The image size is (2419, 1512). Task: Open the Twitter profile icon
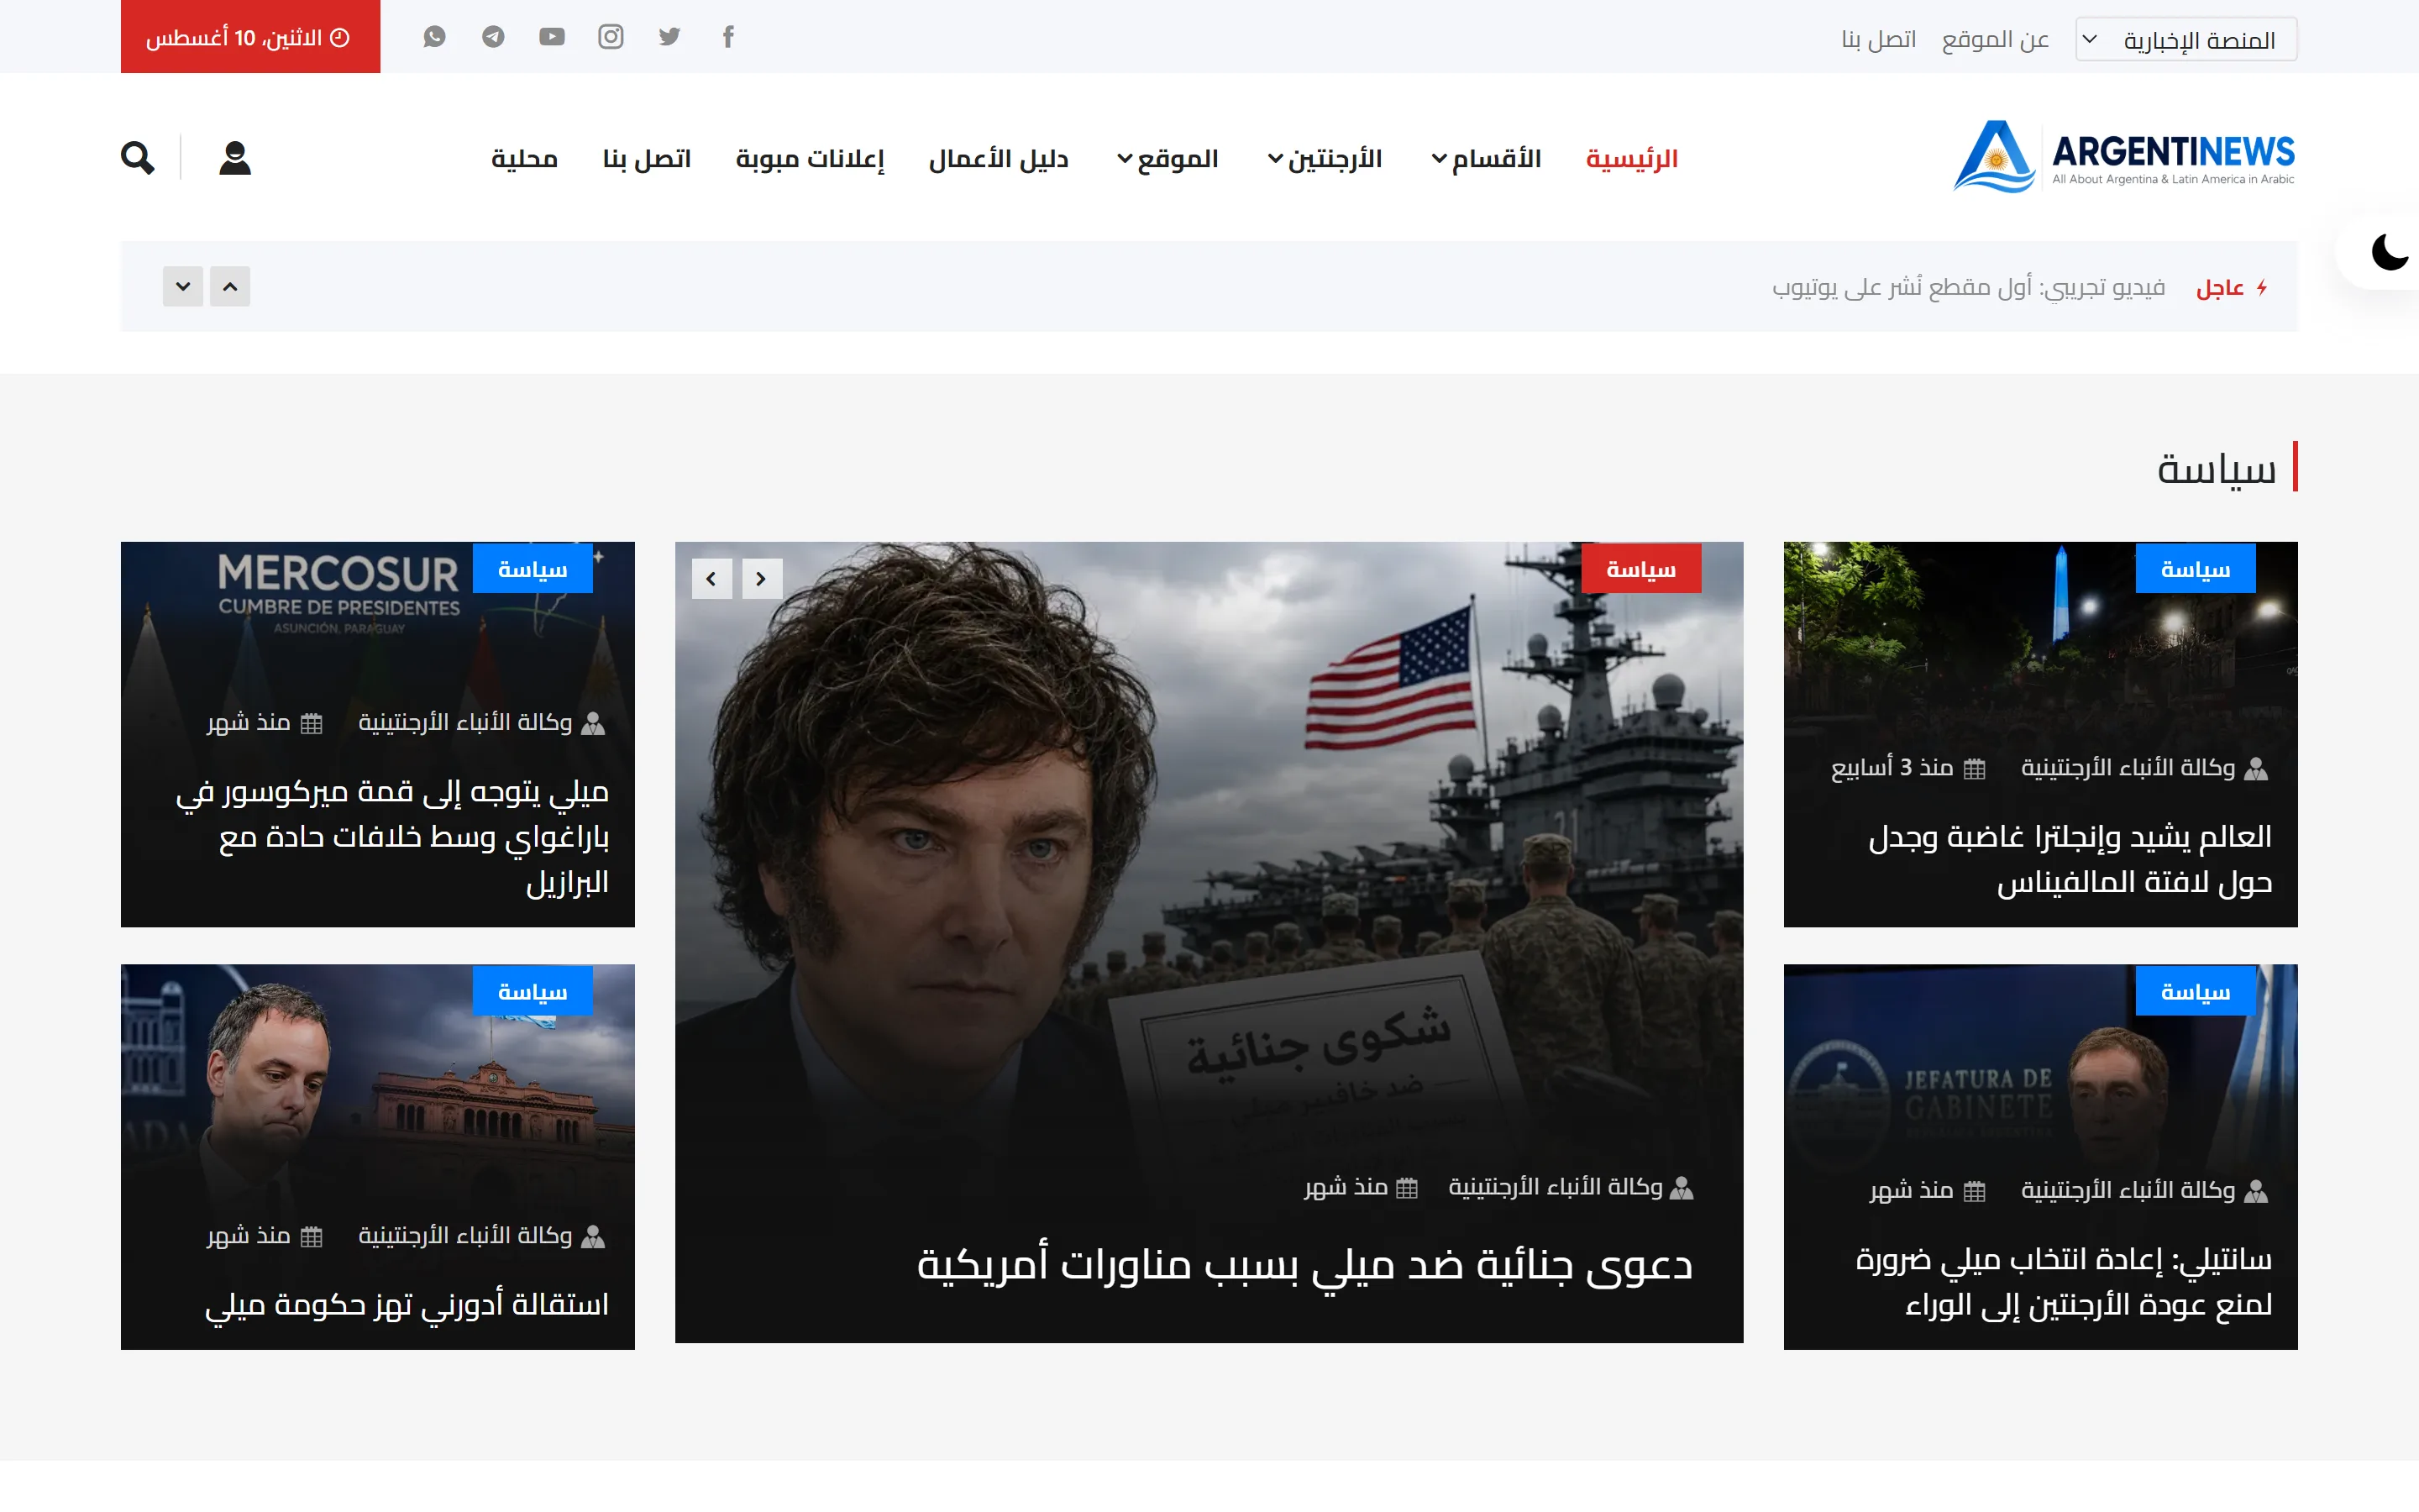point(669,37)
